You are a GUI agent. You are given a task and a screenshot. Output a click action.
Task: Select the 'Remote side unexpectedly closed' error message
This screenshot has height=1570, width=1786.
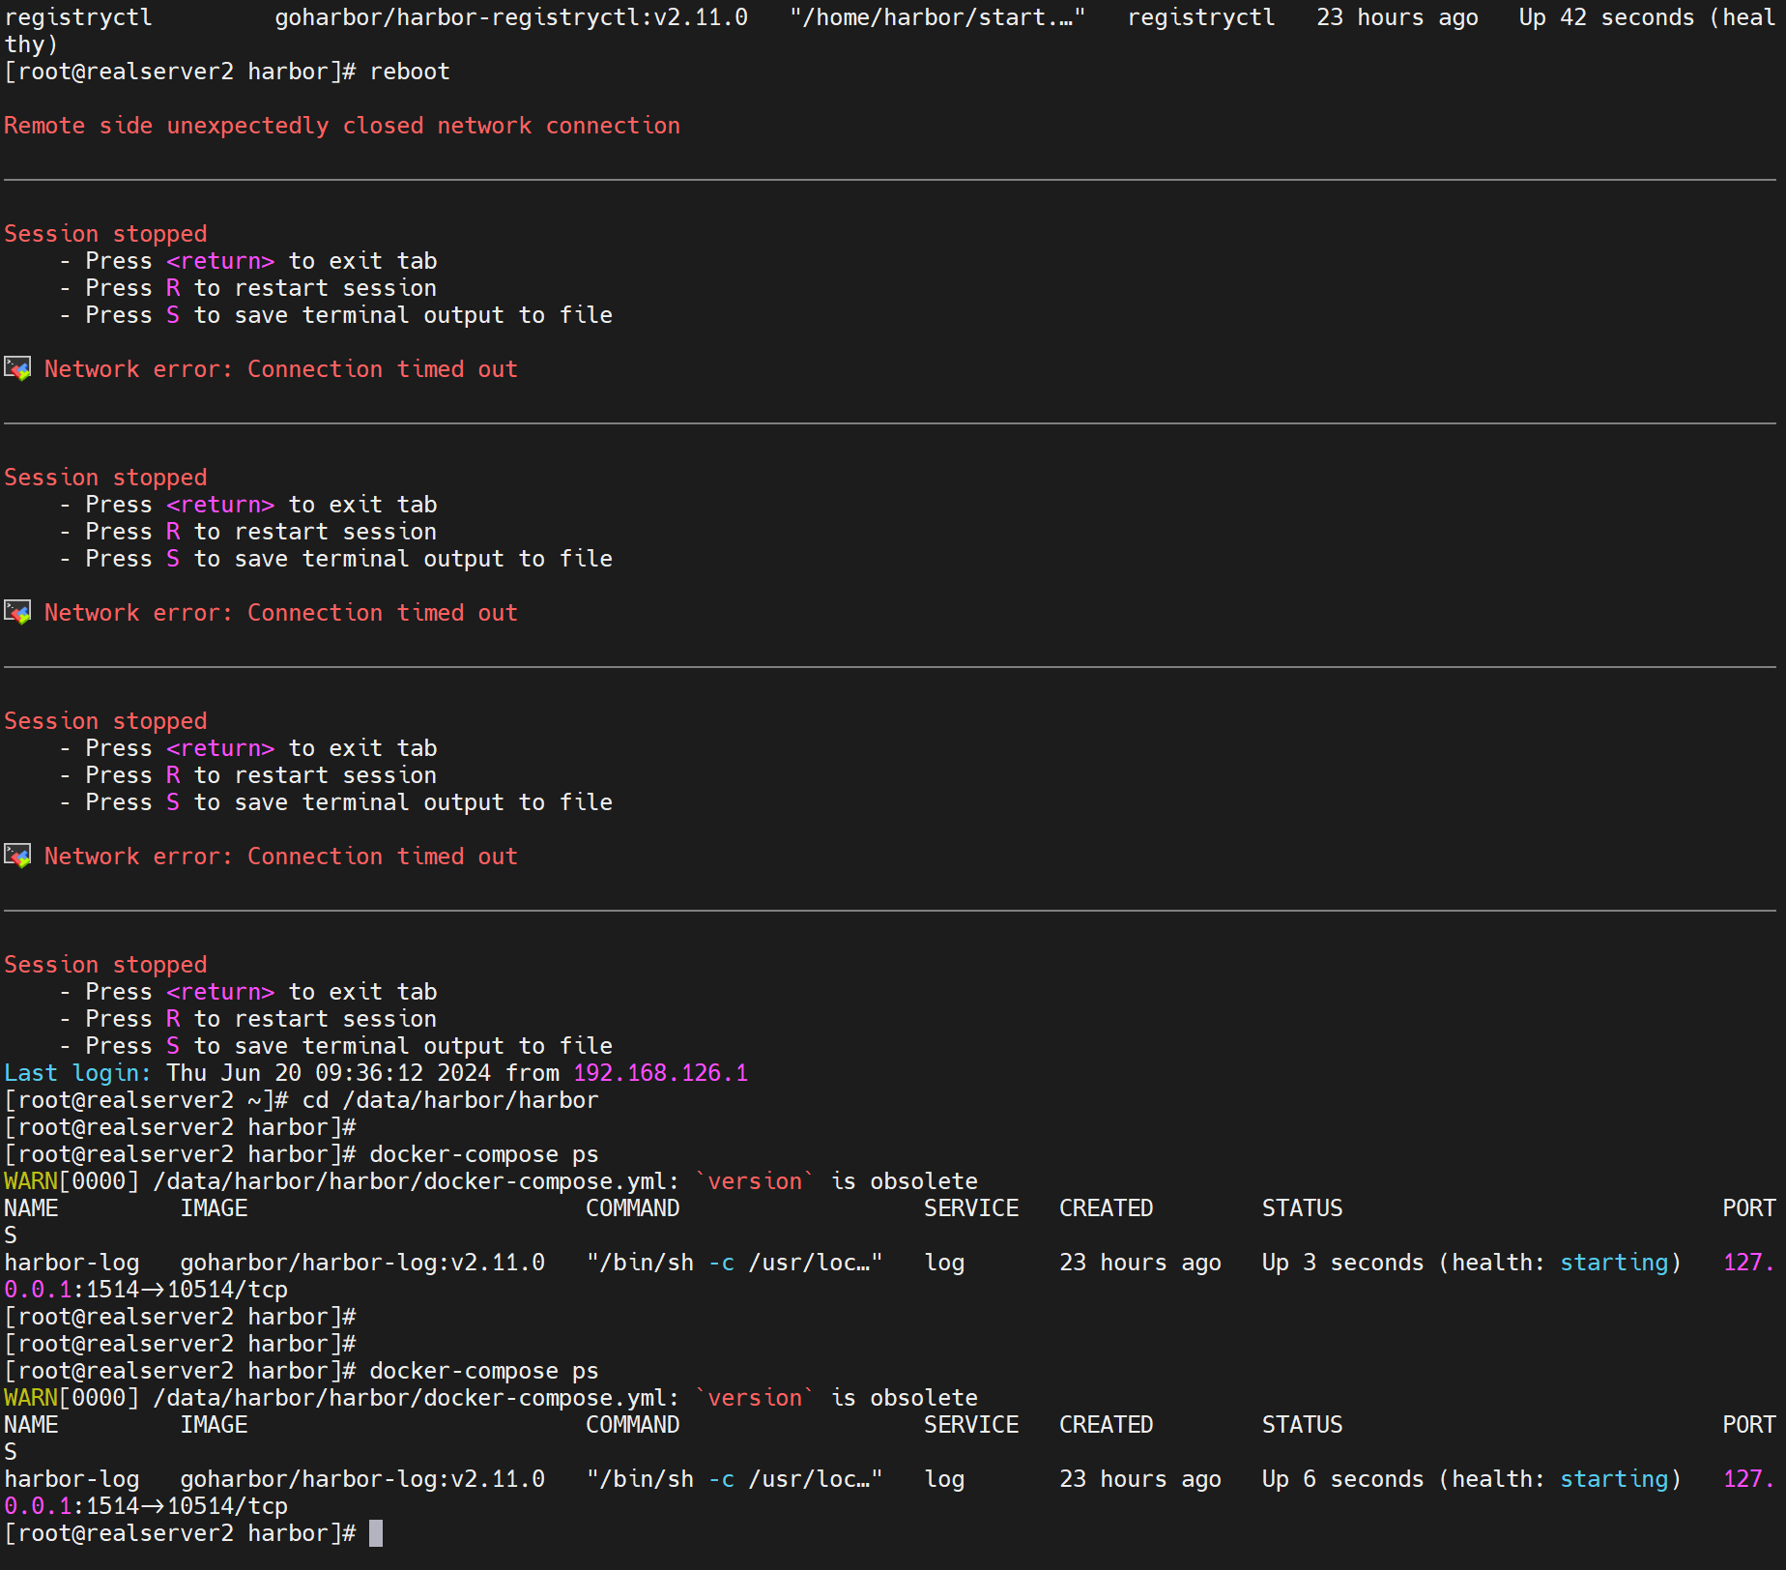[341, 126]
